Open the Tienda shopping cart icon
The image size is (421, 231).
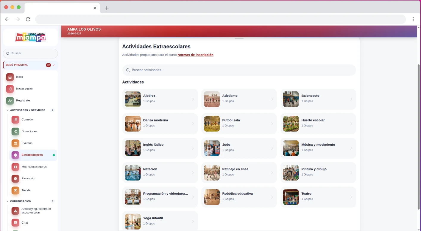click(x=15, y=191)
